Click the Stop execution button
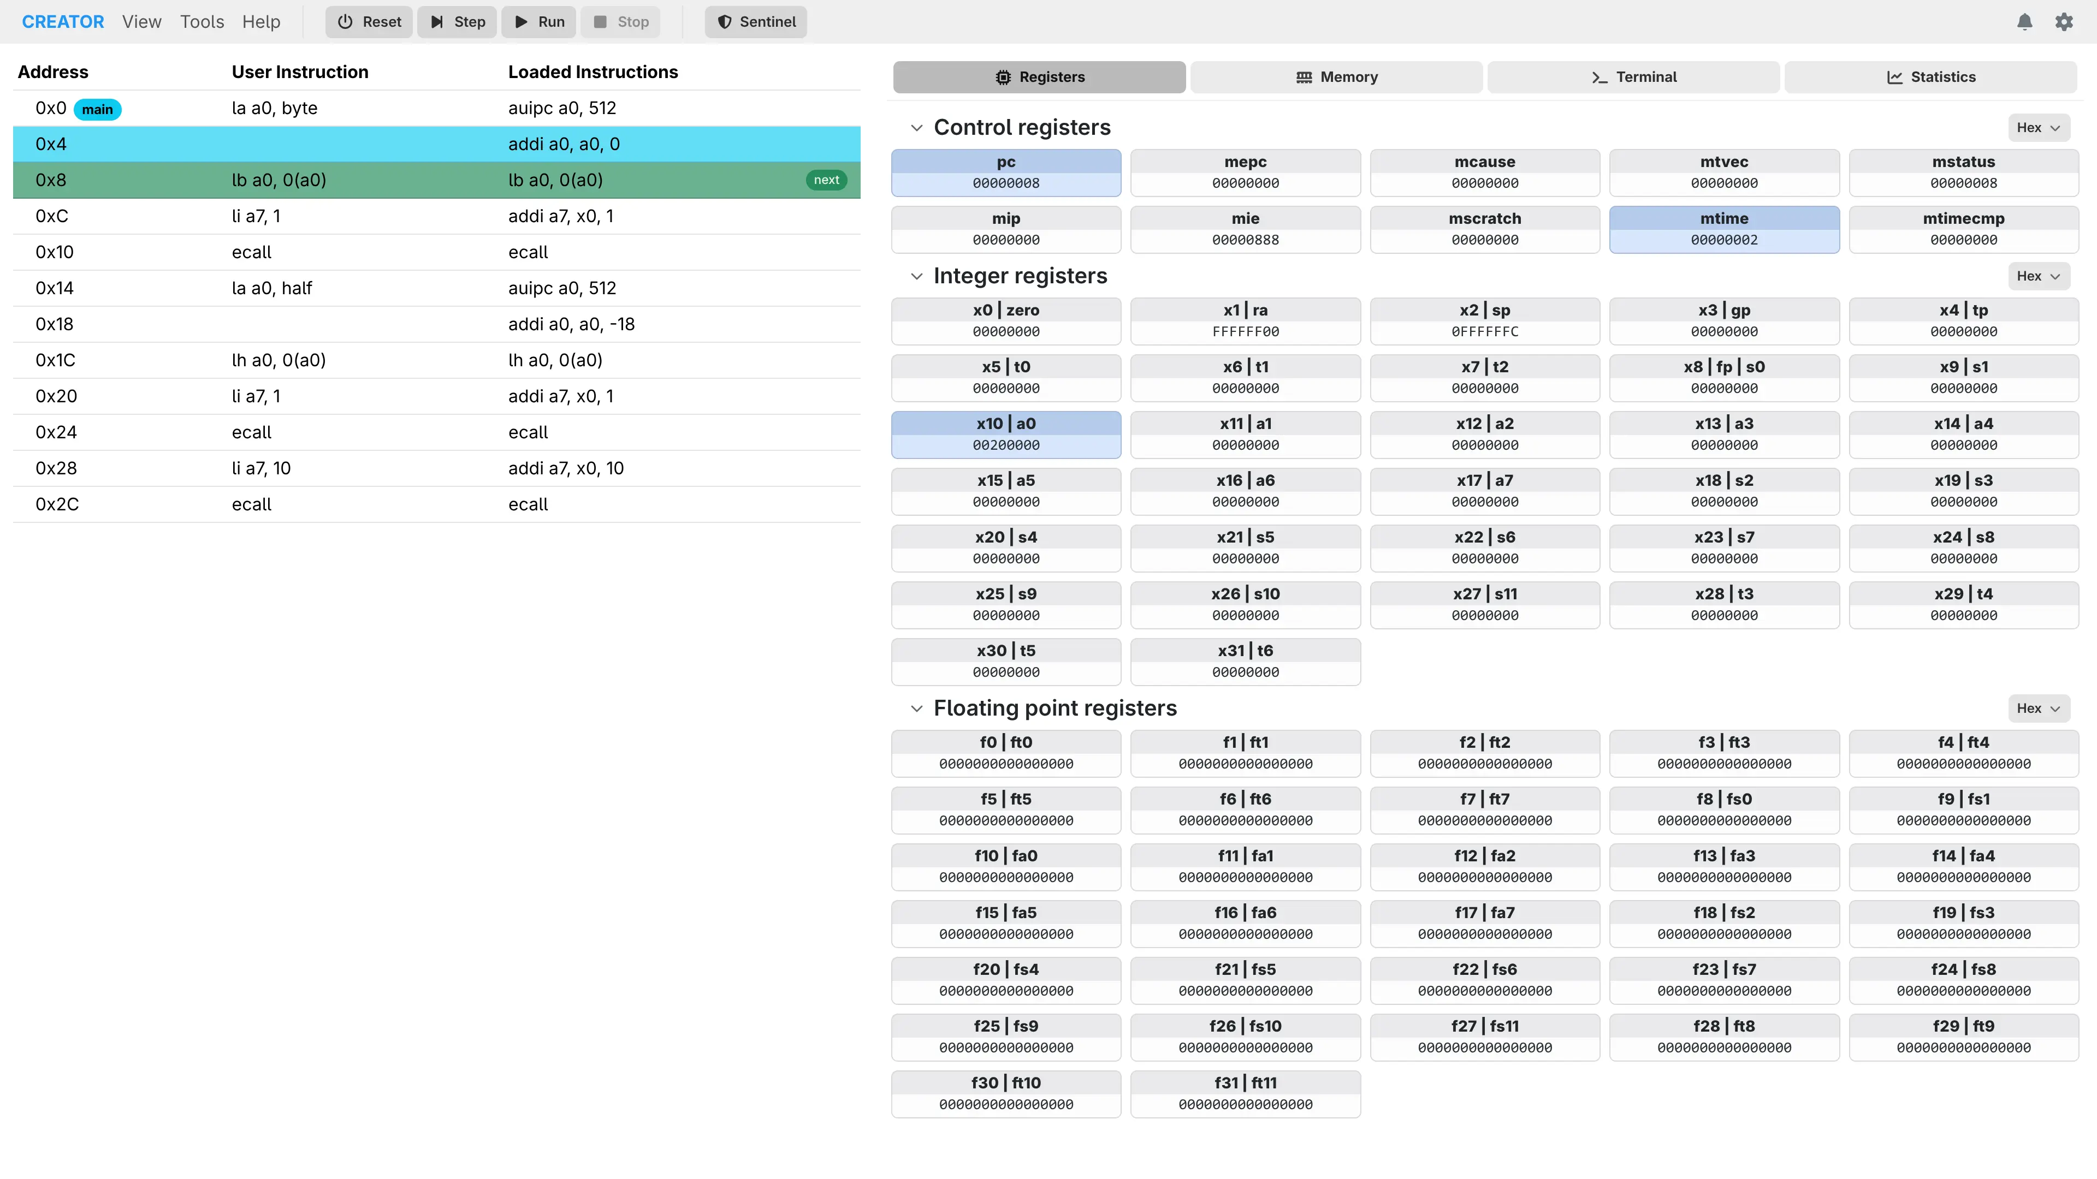Image resolution: width=2097 pixels, height=1179 pixels. (x=620, y=22)
